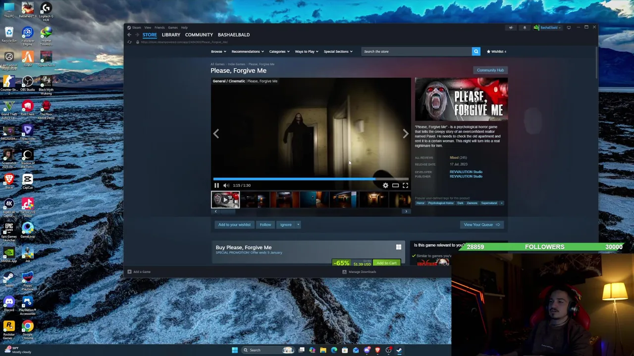Open the BASHAELBALD profile tab

(234, 35)
